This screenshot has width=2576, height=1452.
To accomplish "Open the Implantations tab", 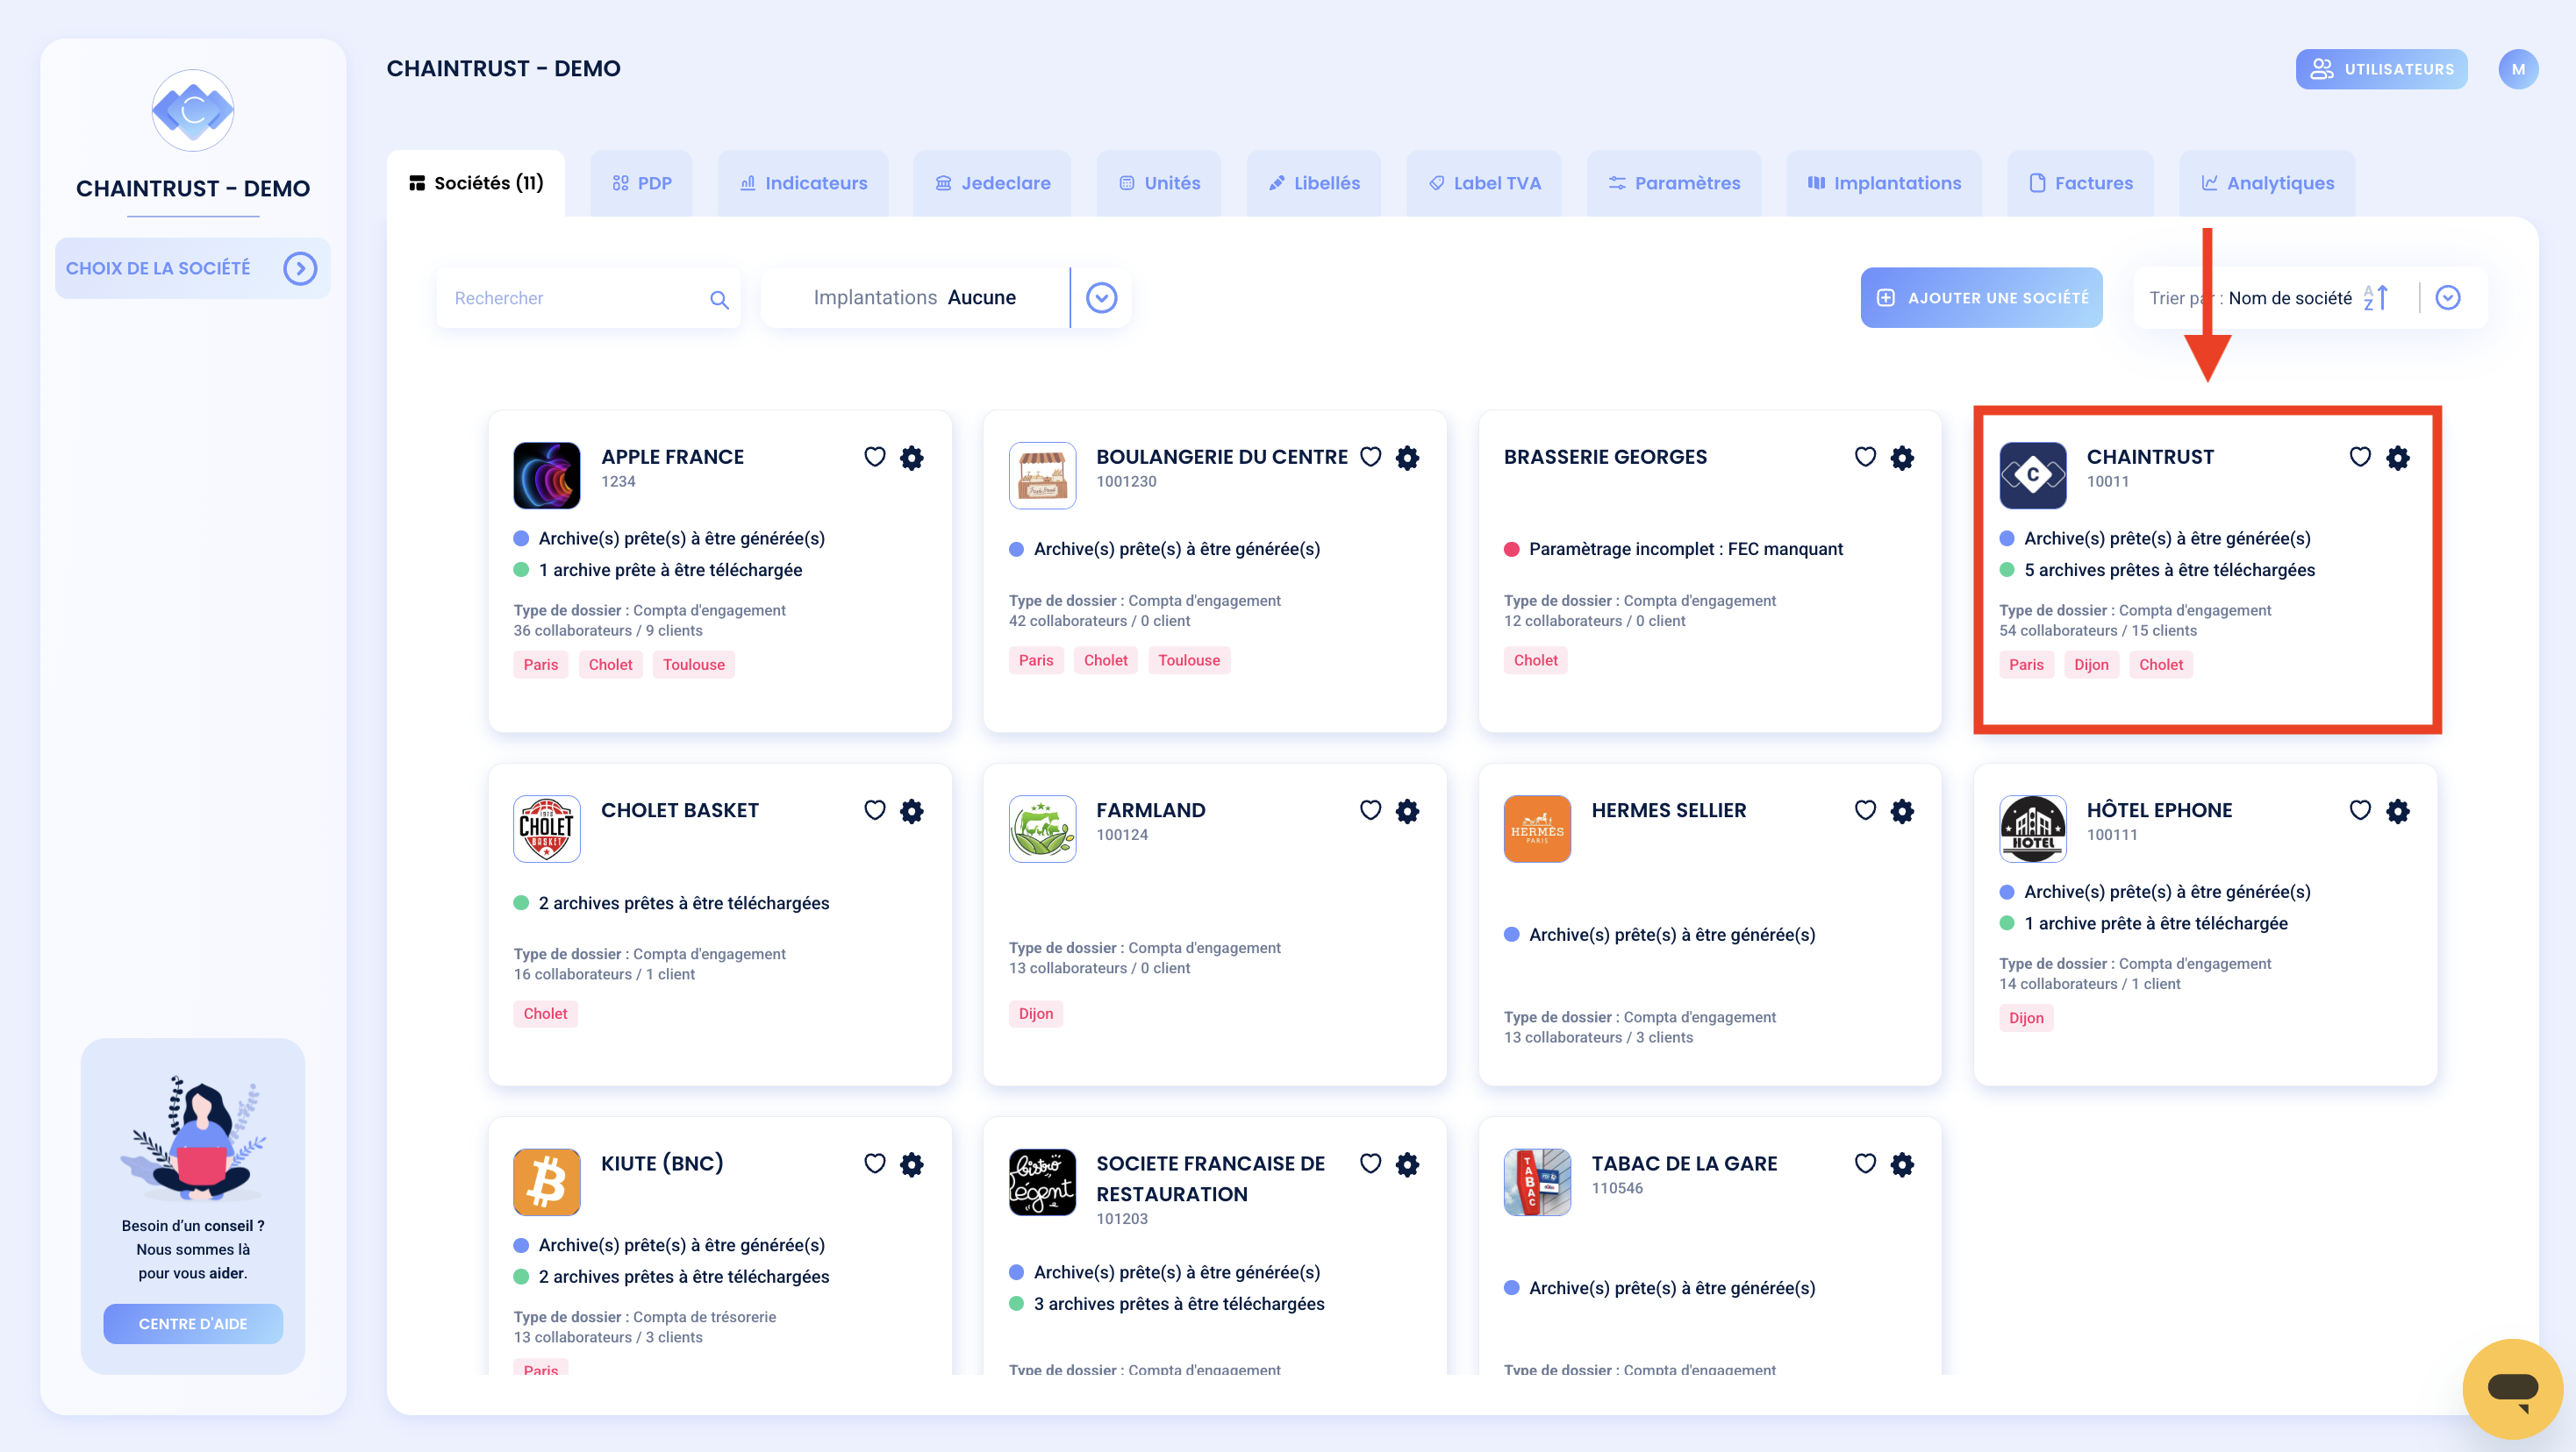I will click(x=1884, y=183).
